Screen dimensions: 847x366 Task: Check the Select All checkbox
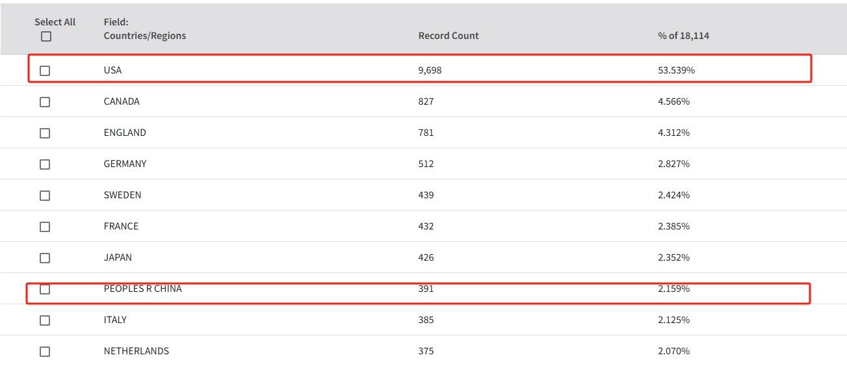click(46, 37)
